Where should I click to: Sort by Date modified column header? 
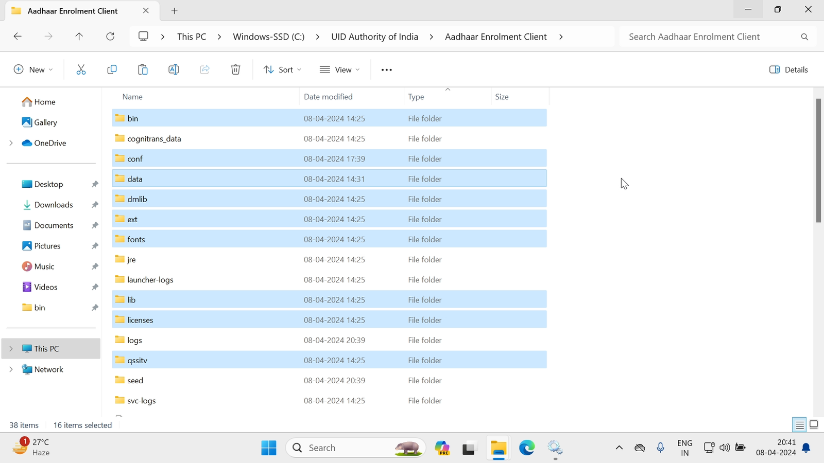pyautogui.click(x=328, y=97)
